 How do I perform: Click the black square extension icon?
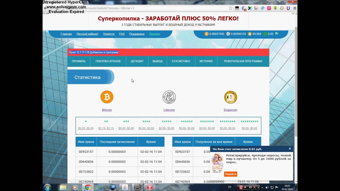237,8
